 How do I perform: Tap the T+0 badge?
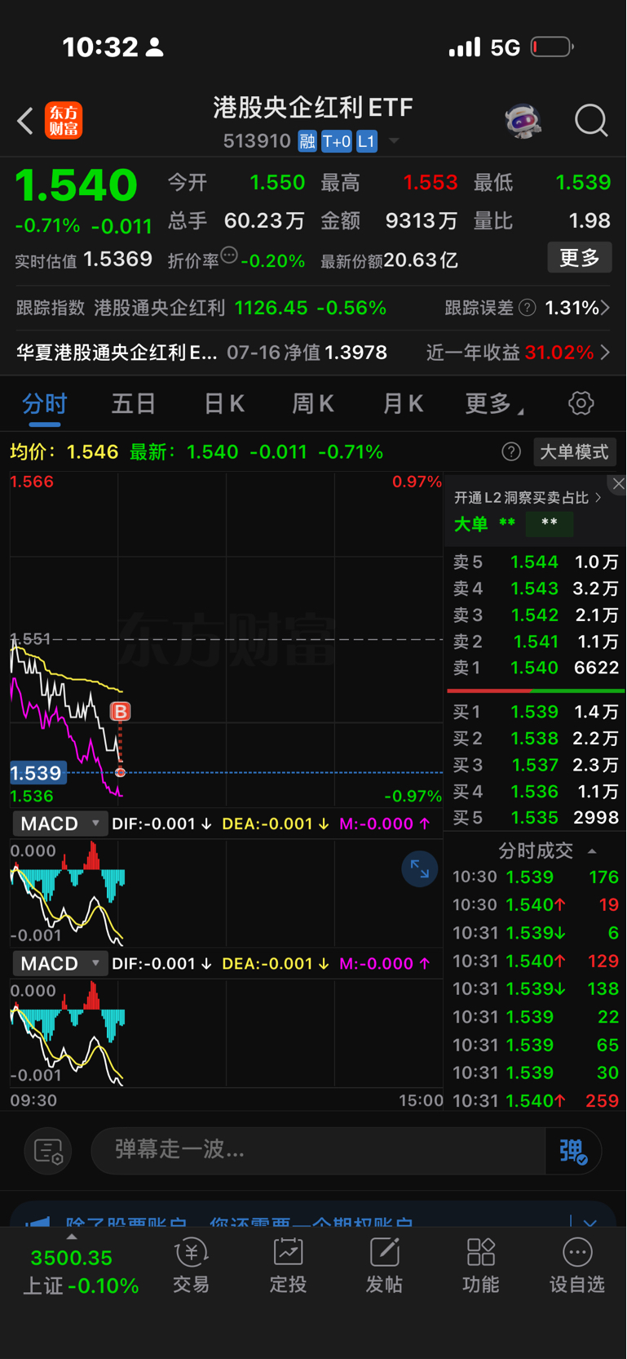pyautogui.click(x=337, y=141)
